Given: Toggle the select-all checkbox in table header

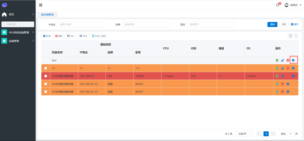Looking at the screenshot, I should click(46, 49).
